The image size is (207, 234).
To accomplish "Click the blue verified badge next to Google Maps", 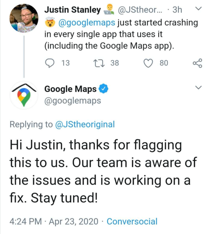I will pyautogui.click(x=103, y=89).
